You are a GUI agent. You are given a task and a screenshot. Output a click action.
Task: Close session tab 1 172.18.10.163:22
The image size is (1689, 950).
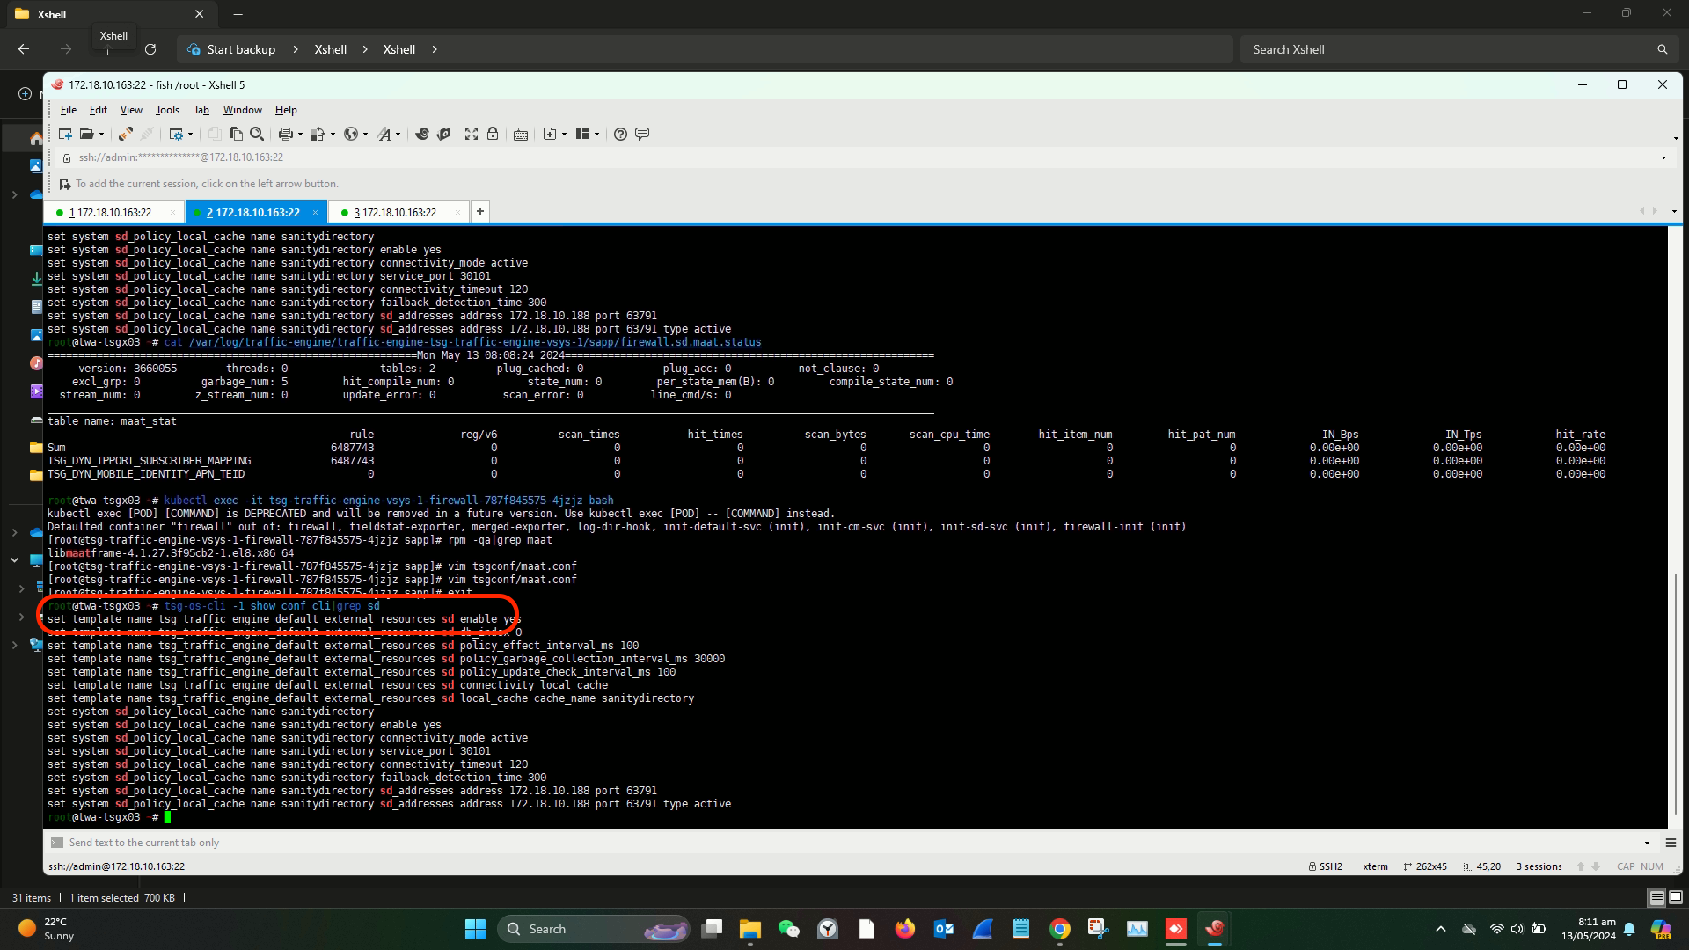click(x=172, y=212)
